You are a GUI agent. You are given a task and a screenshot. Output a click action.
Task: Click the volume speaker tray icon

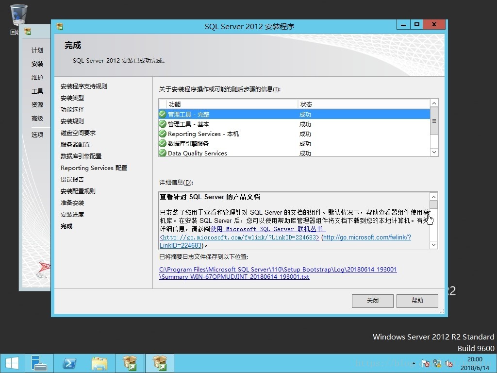[449, 363]
